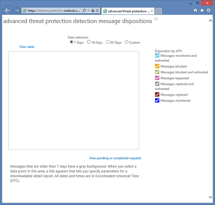This screenshot has width=215, height=205.
Task: Click the refresh icon in address bar
Action: [97, 10]
